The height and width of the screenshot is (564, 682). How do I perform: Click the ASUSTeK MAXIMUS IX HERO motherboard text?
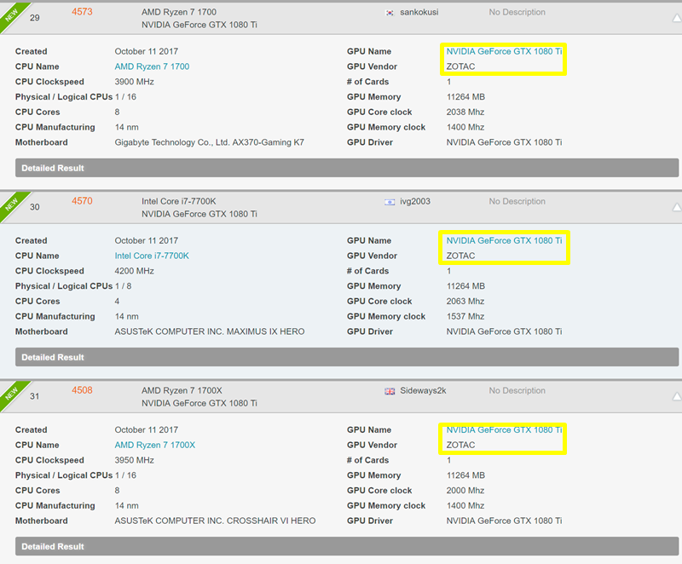click(210, 331)
